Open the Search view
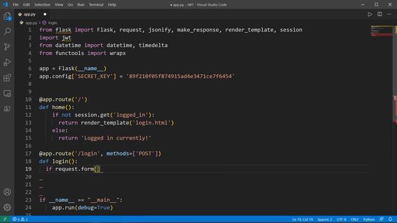Viewport: 397px width, 223px height. click(x=7, y=32)
